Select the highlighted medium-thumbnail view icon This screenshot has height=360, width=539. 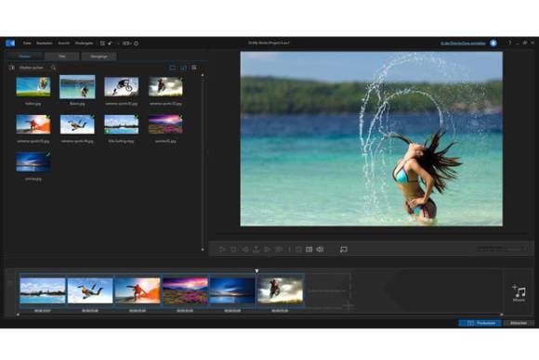pyautogui.click(x=183, y=68)
